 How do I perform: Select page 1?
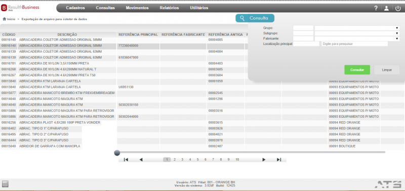[x=167, y=160]
